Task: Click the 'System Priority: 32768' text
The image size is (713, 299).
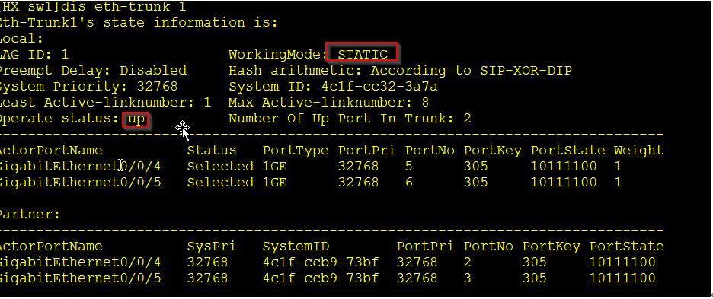Action: coord(88,86)
